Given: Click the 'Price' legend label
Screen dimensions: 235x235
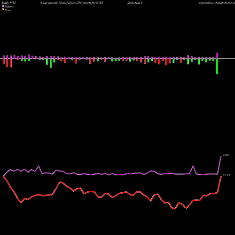Looking at the screenshot, I should click(8, 10).
